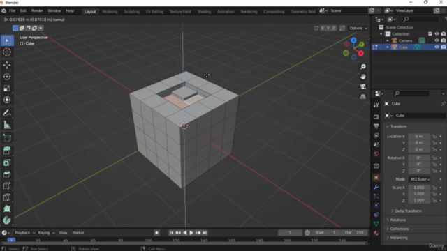This screenshot has width=447, height=251.
Task: Select the Spin tool
Action: click(7, 220)
